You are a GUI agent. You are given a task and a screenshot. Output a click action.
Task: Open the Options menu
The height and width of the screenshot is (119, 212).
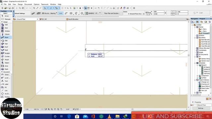pos(36,4)
